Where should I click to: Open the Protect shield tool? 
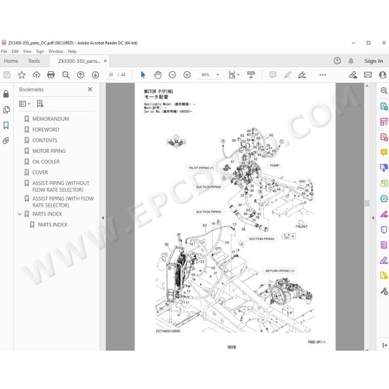383,230
